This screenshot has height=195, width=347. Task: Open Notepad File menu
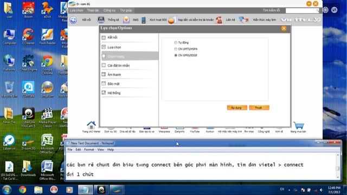(x=70, y=149)
